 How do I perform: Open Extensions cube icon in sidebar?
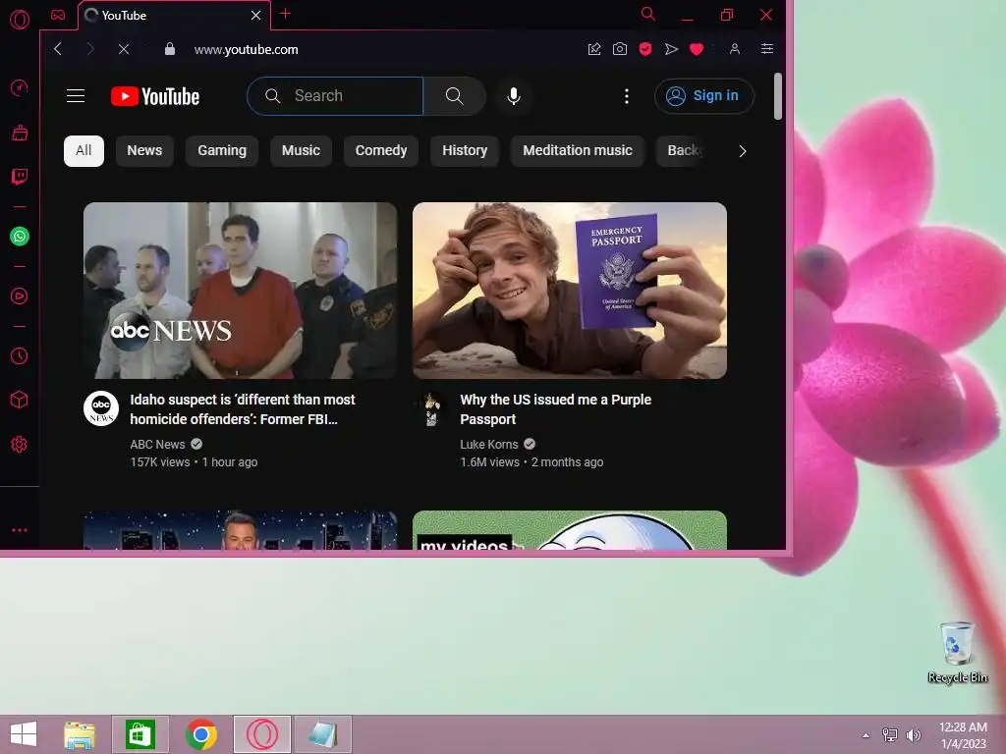[20, 401]
